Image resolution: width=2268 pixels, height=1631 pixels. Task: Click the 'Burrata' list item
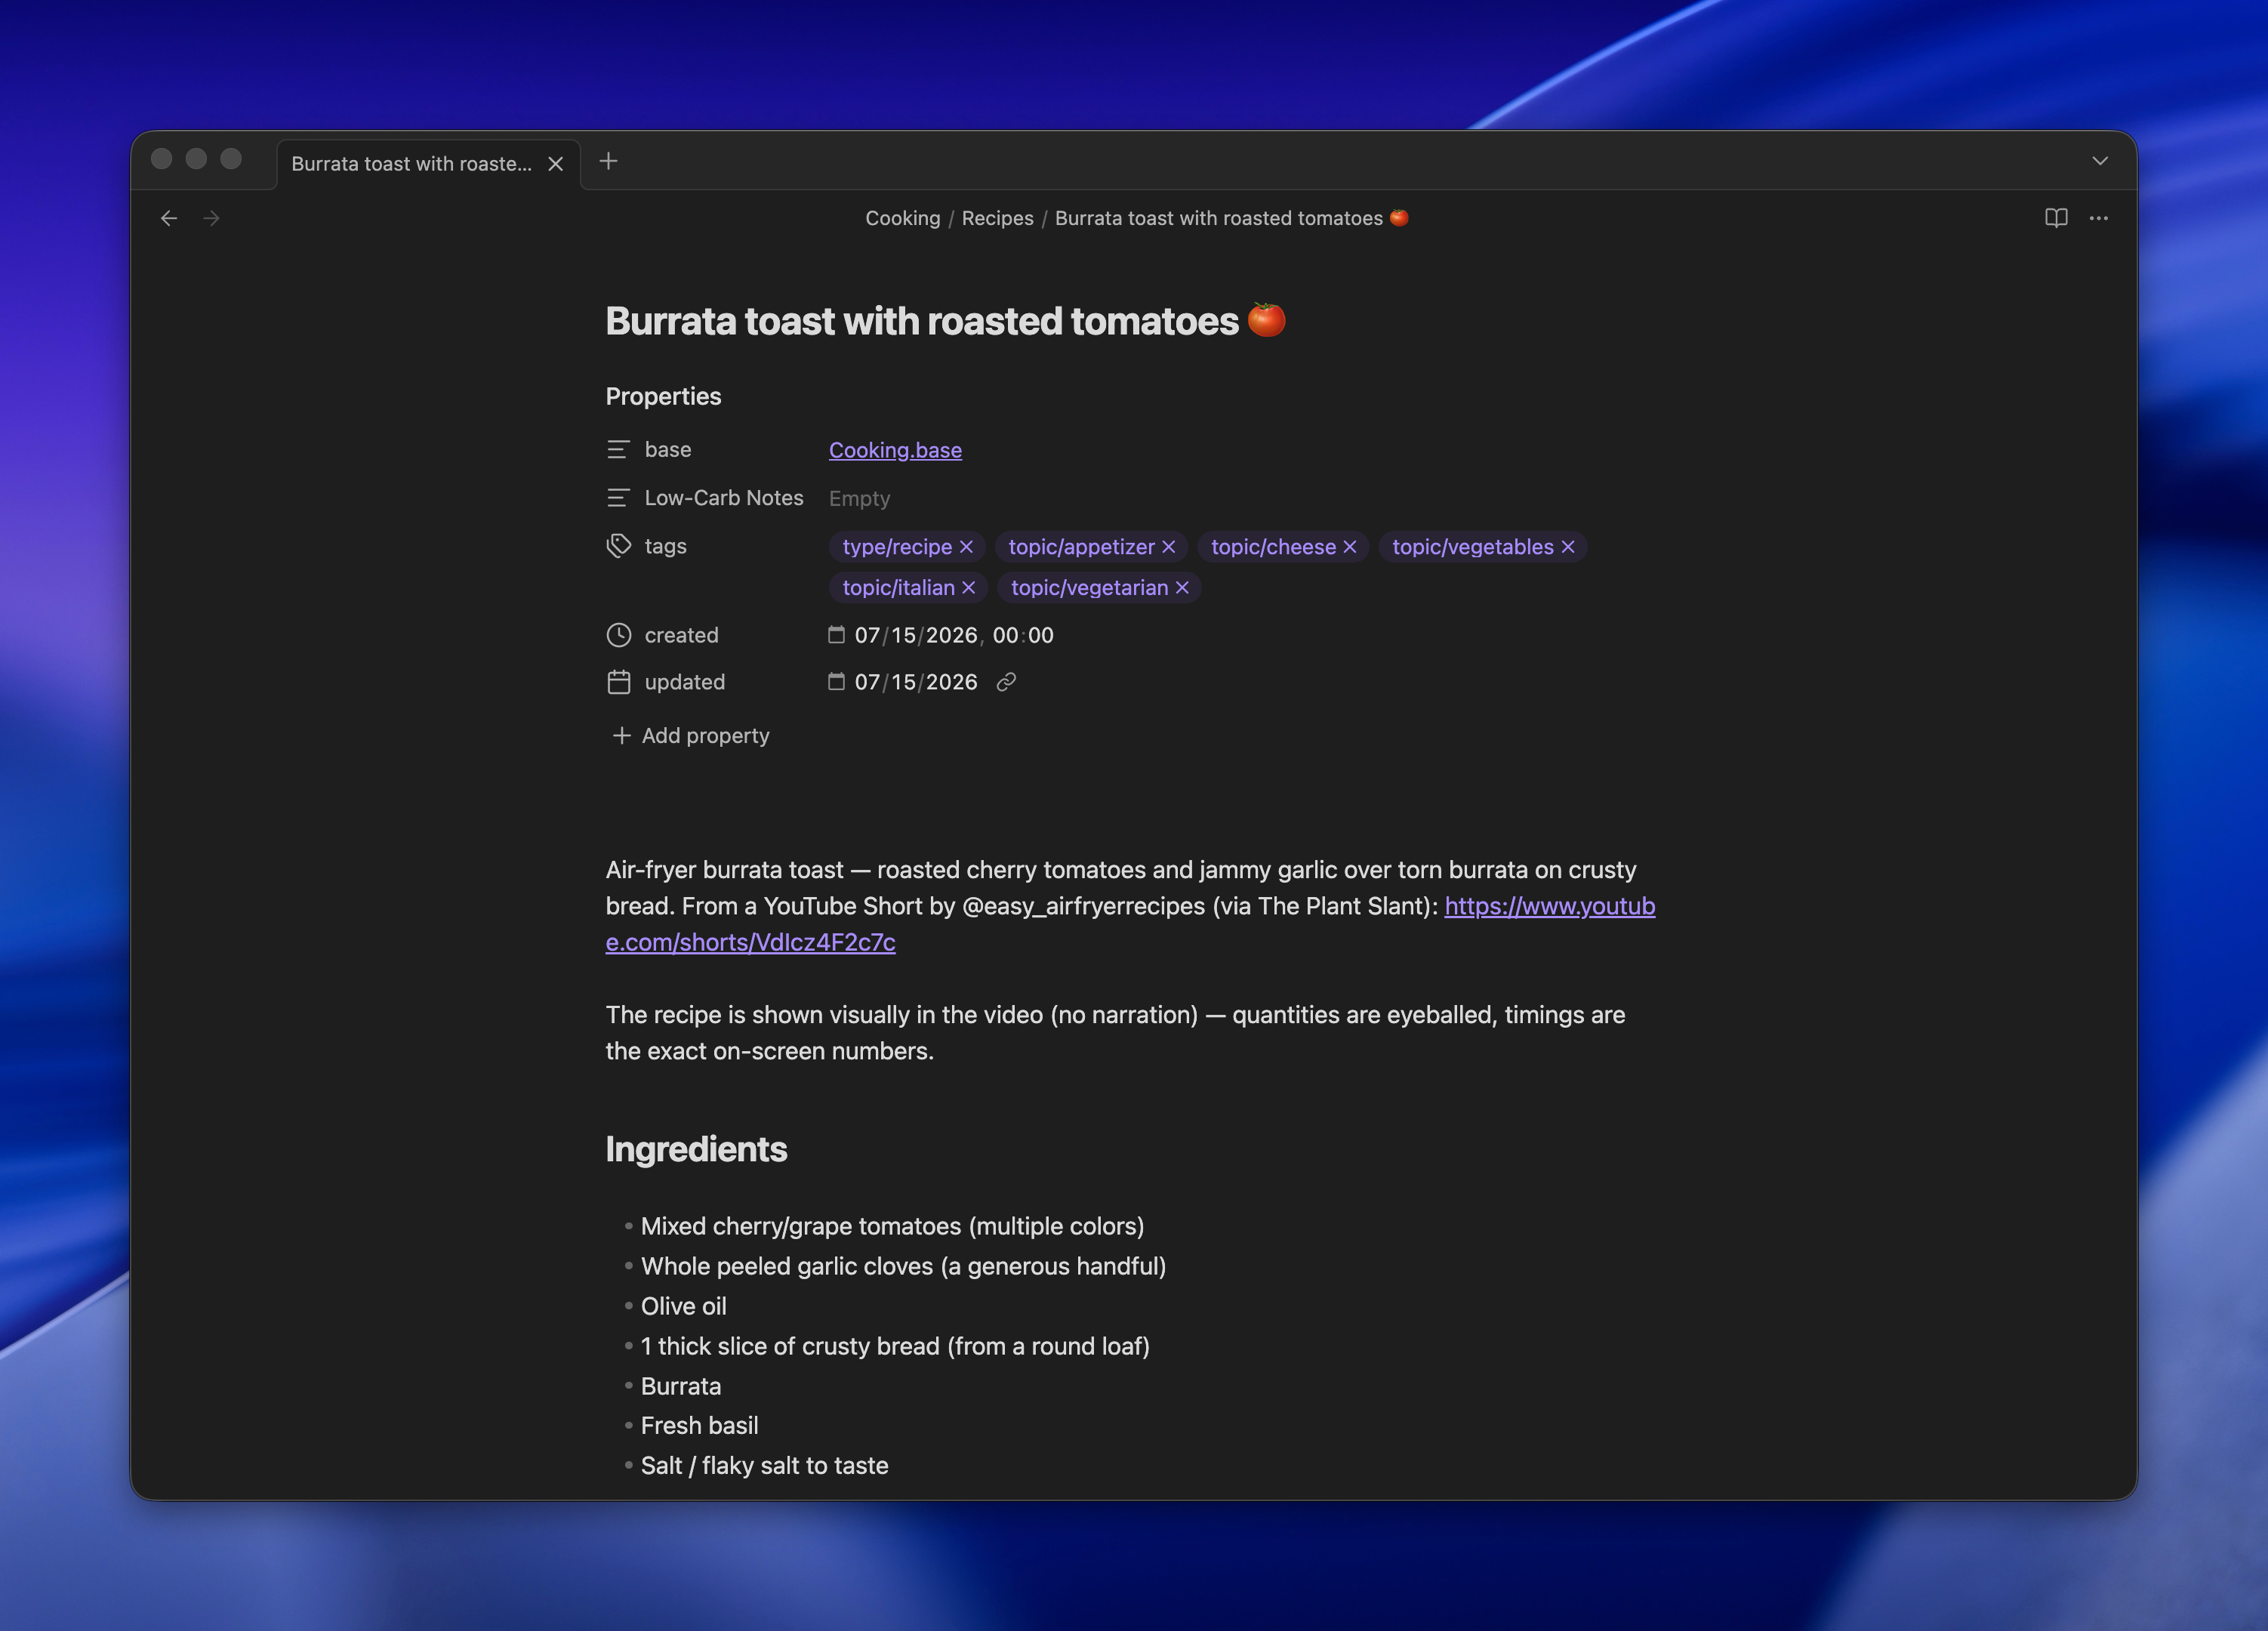(680, 1386)
